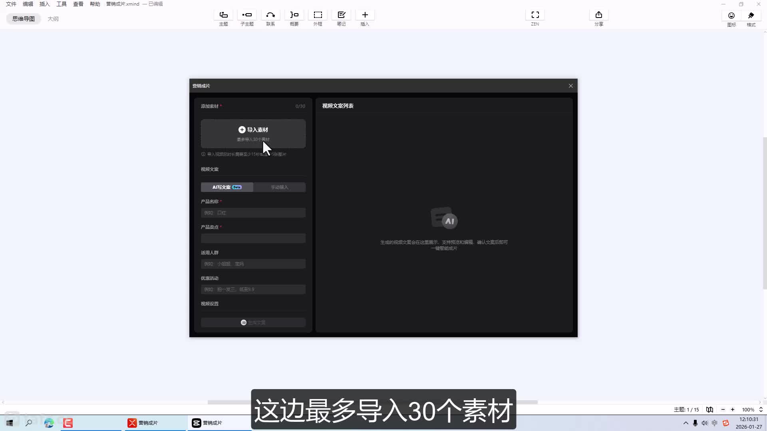Open the 笔记 (Note) tool
767x431 pixels.
tap(341, 18)
